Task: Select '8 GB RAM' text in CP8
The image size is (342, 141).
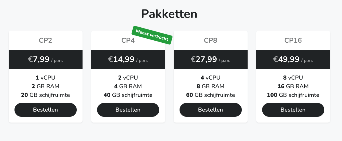Action: pyautogui.click(x=211, y=86)
